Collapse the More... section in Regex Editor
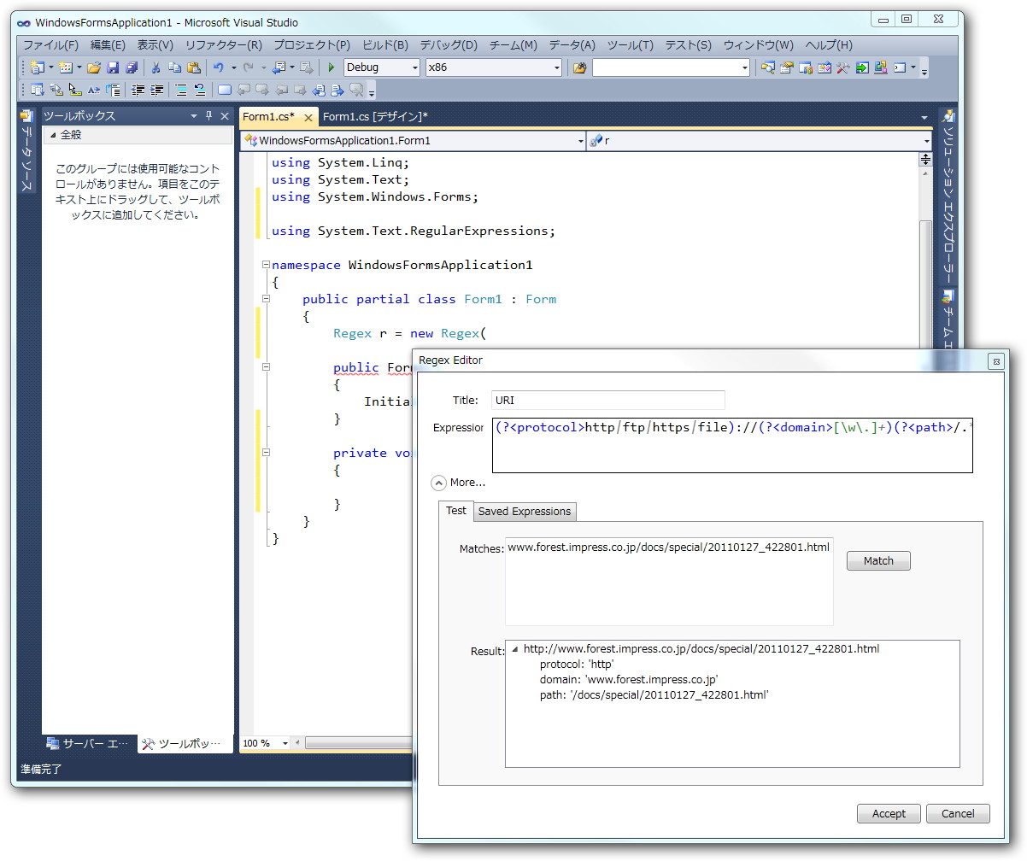 pos(439,483)
